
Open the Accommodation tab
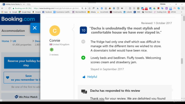tap(13, 31)
